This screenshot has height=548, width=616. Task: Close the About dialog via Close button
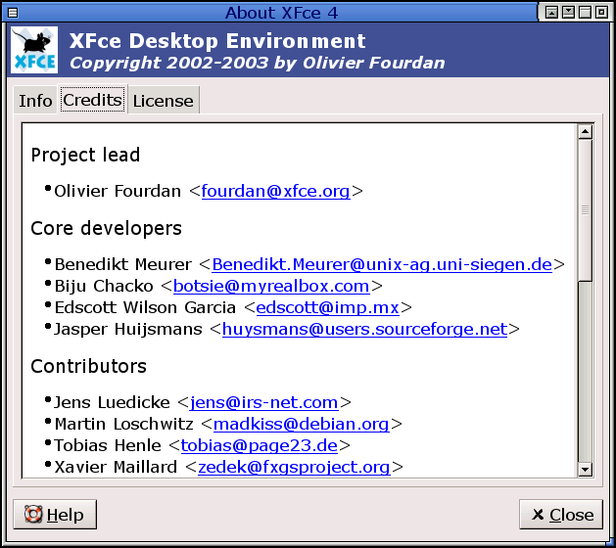point(561,515)
